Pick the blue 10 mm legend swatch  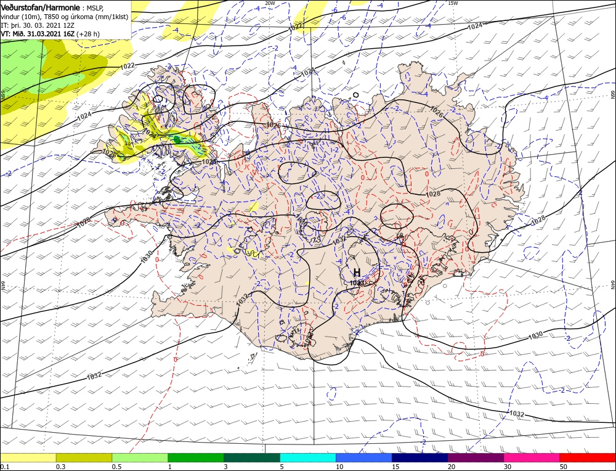coord(364,457)
